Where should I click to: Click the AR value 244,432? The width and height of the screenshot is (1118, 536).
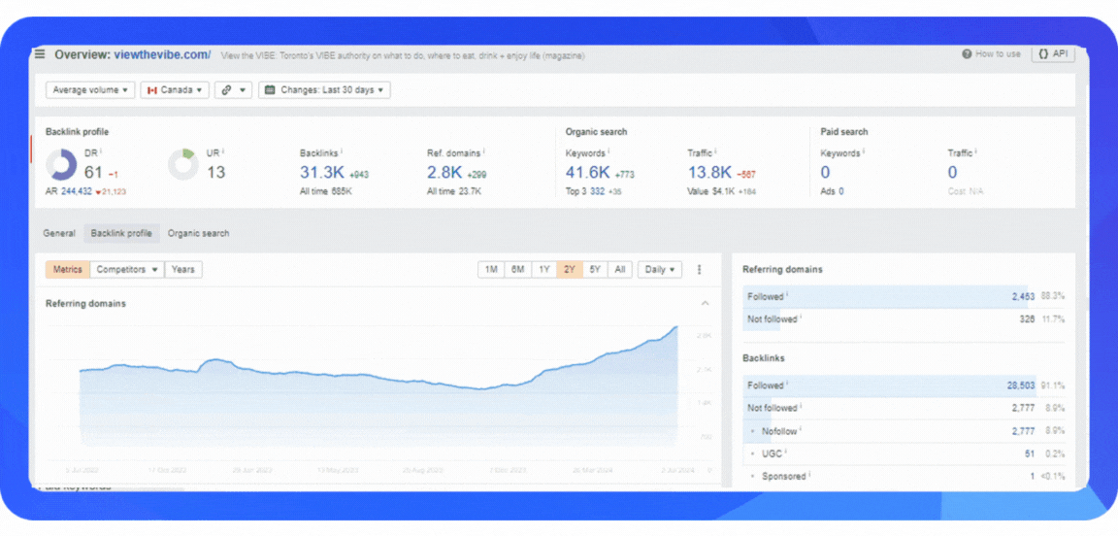[x=77, y=191]
